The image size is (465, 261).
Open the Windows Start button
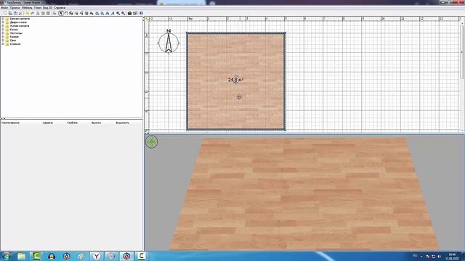(6, 256)
